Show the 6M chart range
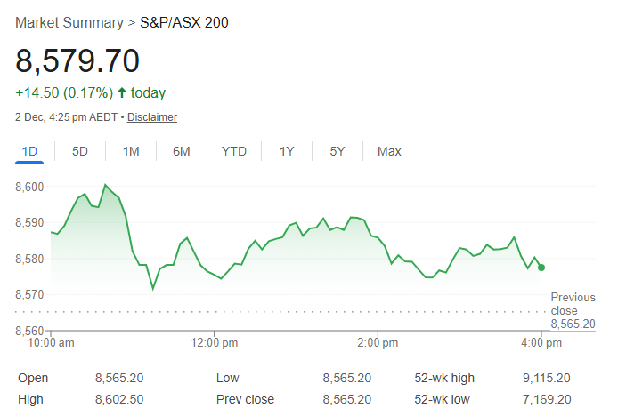The width and height of the screenshot is (626, 416). pyautogui.click(x=182, y=151)
